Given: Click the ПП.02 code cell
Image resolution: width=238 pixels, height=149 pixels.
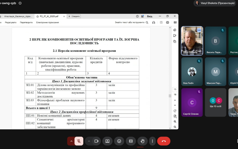Looking at the screenshot, I should pos(30,123).
